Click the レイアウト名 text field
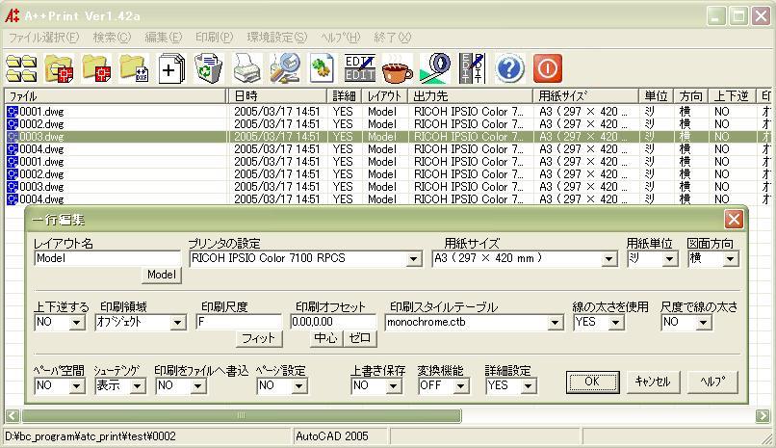 pos(106,258)
